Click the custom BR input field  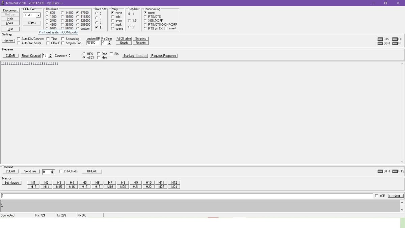[93, 43]
